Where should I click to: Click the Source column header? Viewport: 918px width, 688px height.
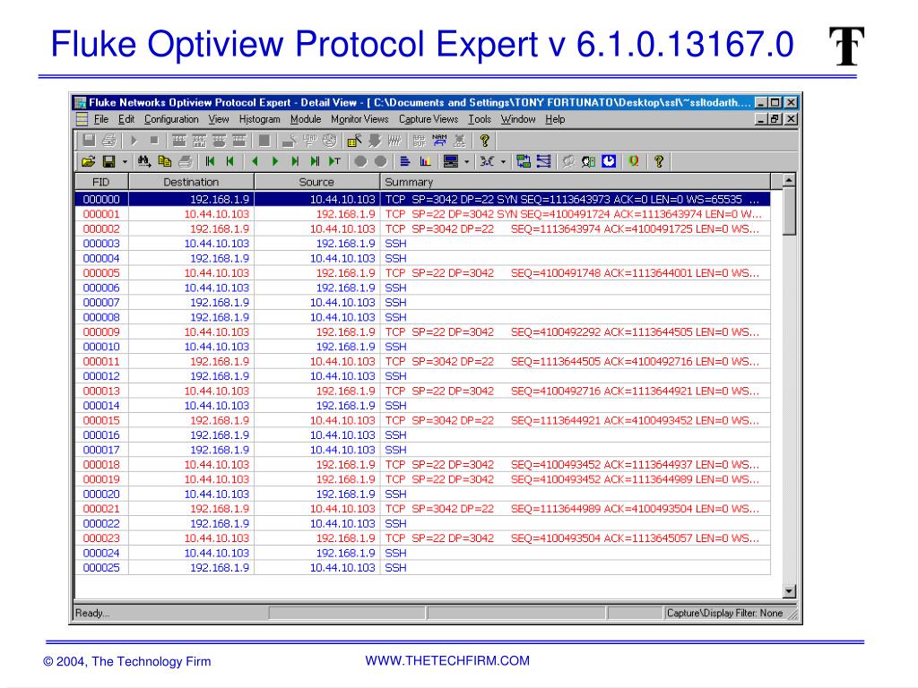pyautogui.click(x=316, y=182)
